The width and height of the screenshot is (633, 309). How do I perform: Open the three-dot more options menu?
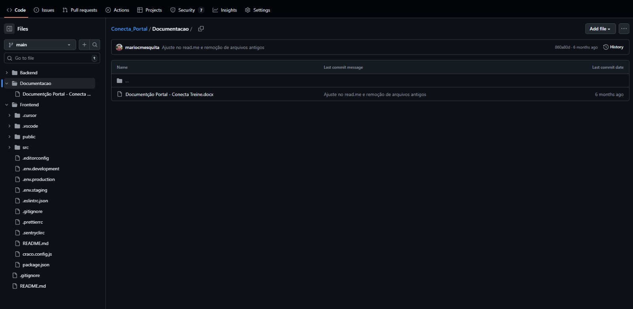624,29
